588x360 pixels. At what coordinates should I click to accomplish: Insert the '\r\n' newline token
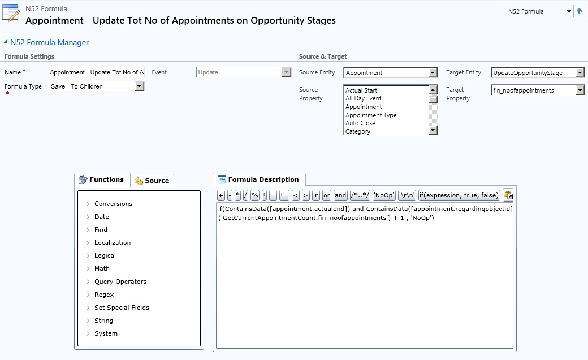[407, 195]
